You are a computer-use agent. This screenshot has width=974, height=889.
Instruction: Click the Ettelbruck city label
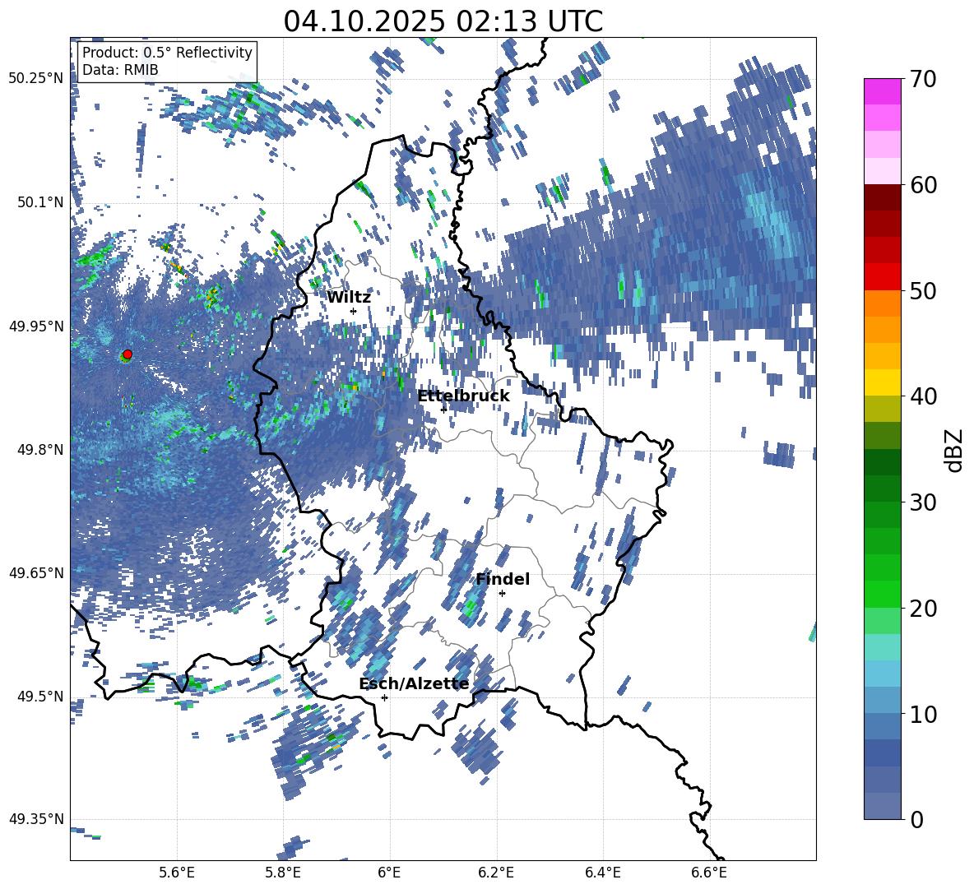tap(463, 396)
